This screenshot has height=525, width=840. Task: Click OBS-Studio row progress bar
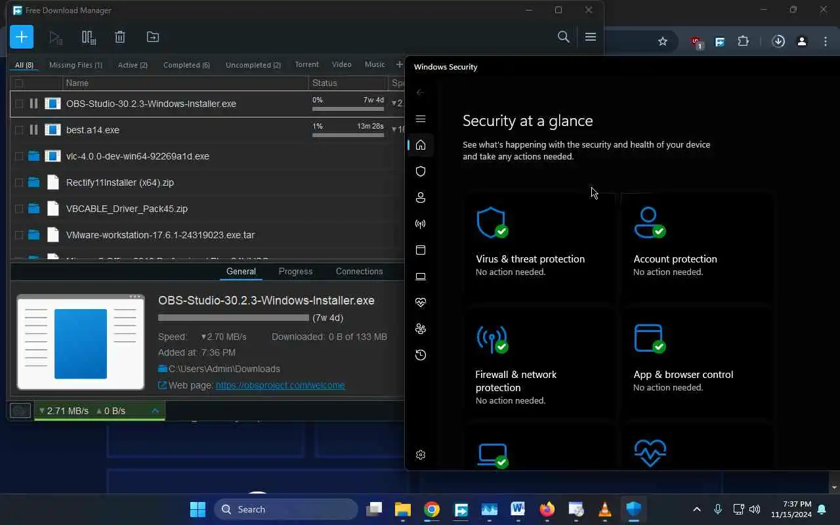[x=348, y=110]
